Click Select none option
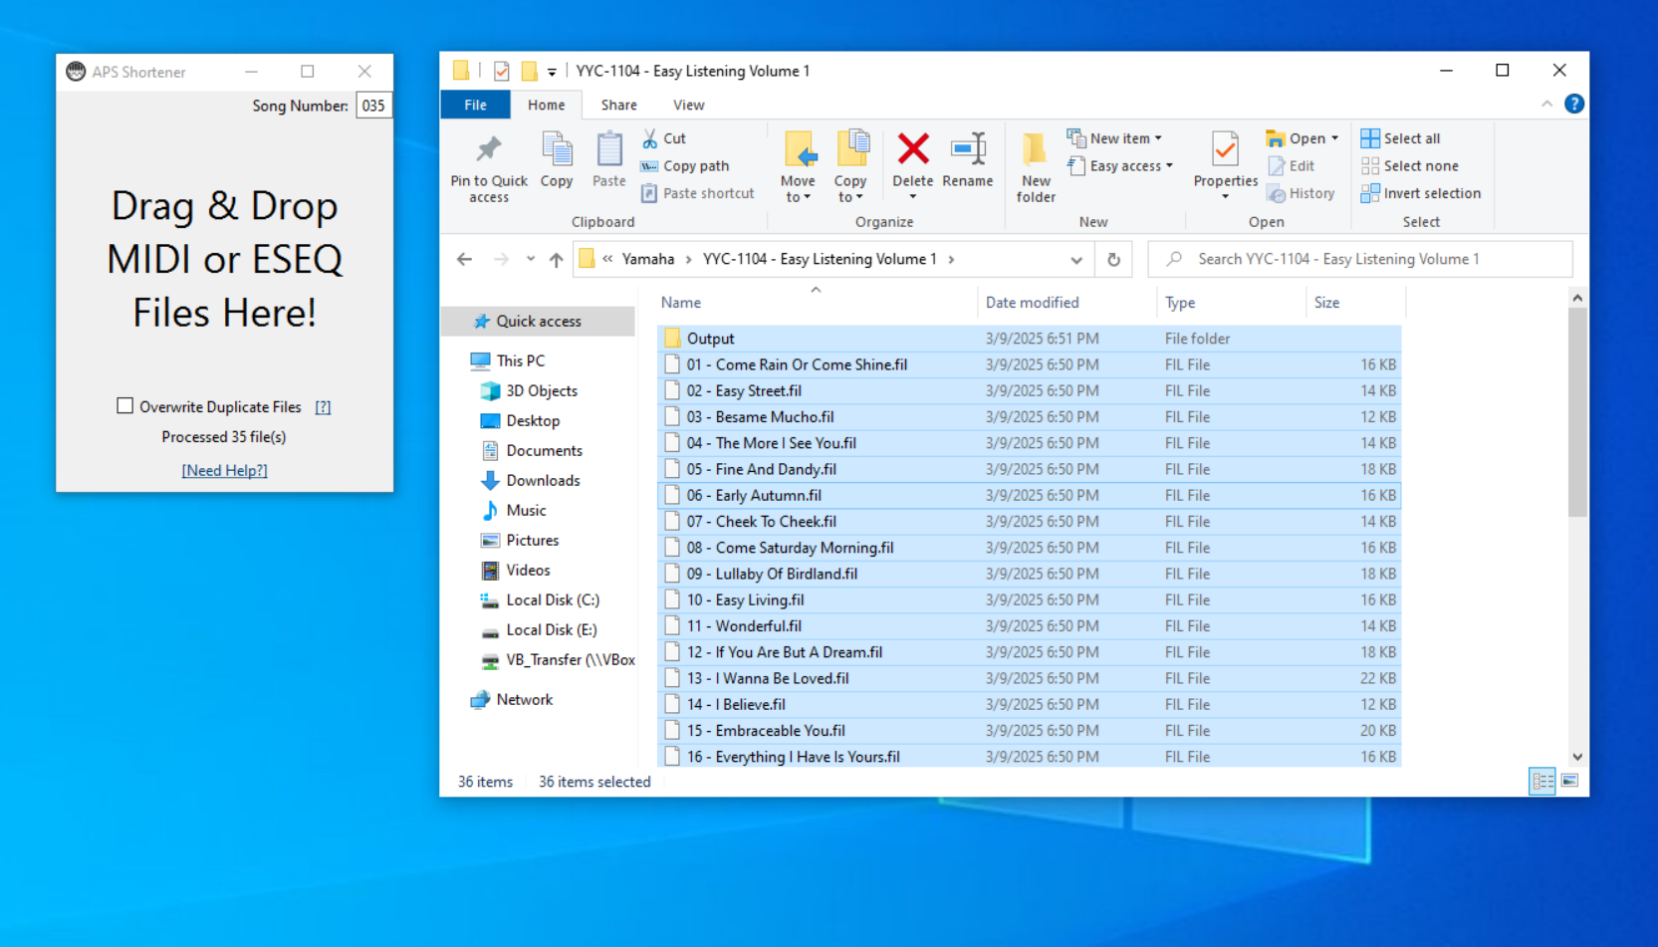Screen dimensions: 1658x947 pyautogui.click(x=1410, y=166)
